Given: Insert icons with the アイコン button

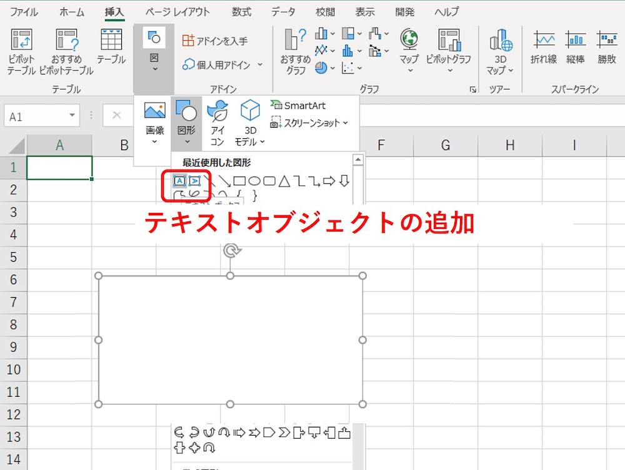Looking at the screenshot, I should (x=217, y=123).
